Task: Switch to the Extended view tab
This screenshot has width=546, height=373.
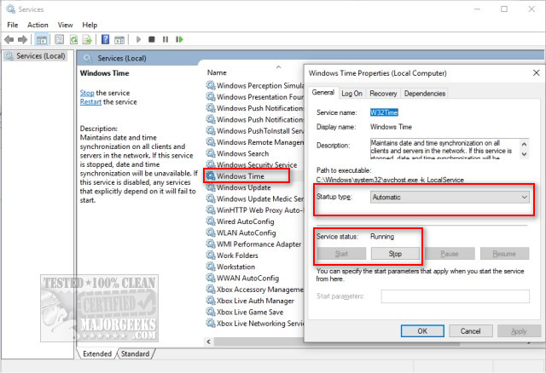Action: 97,354
